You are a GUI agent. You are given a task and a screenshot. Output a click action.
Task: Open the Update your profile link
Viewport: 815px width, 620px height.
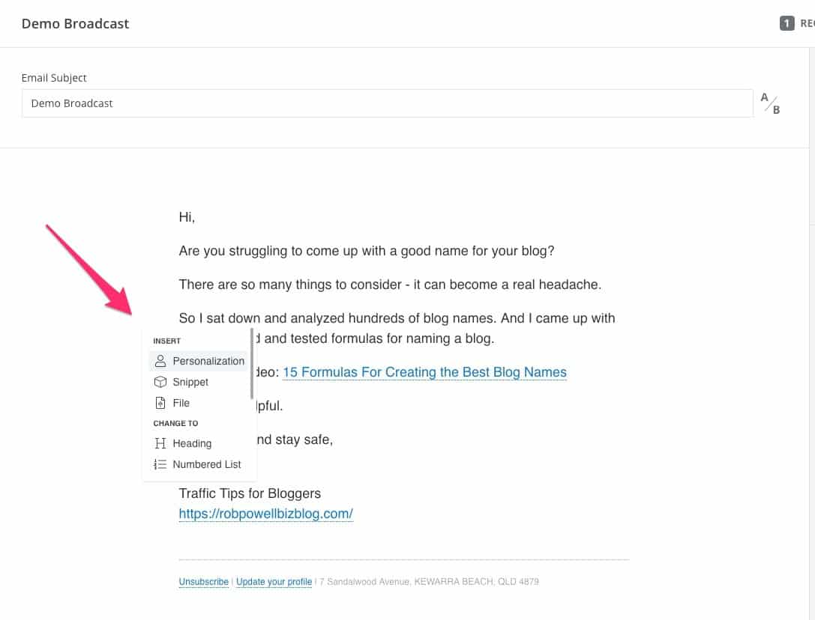click(274, 582)
